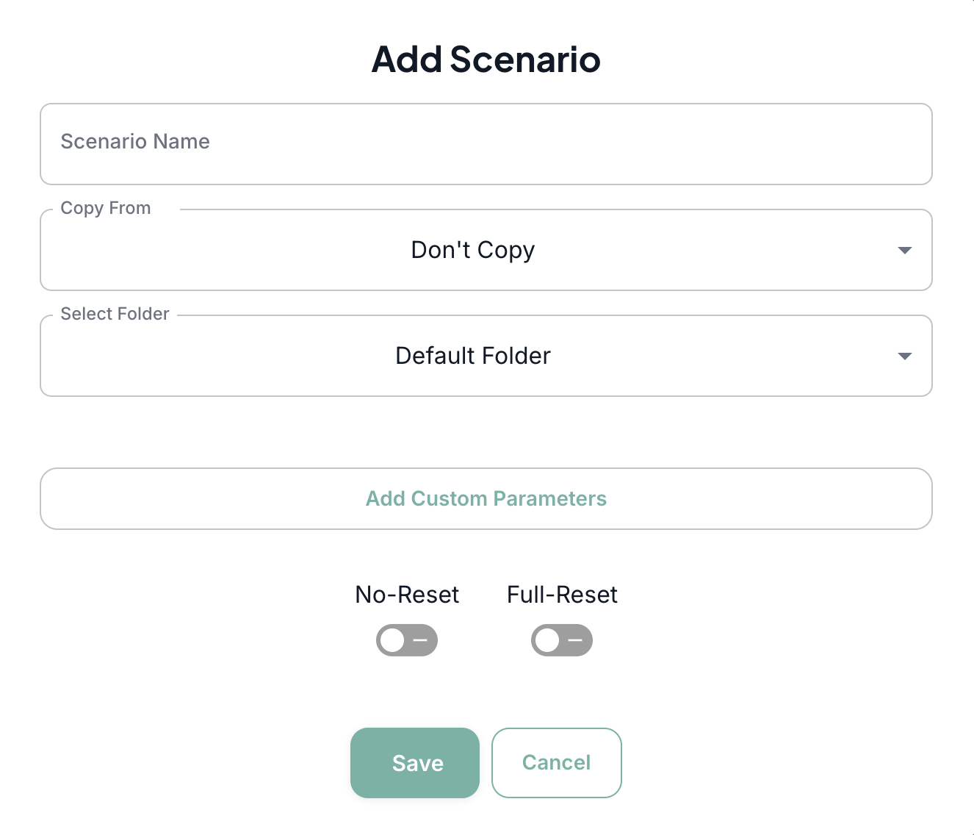Viewport: 974px width, 835px height.
Task: Open the Copy From dropdown showing Don't Copy
Action: (473, 250)
